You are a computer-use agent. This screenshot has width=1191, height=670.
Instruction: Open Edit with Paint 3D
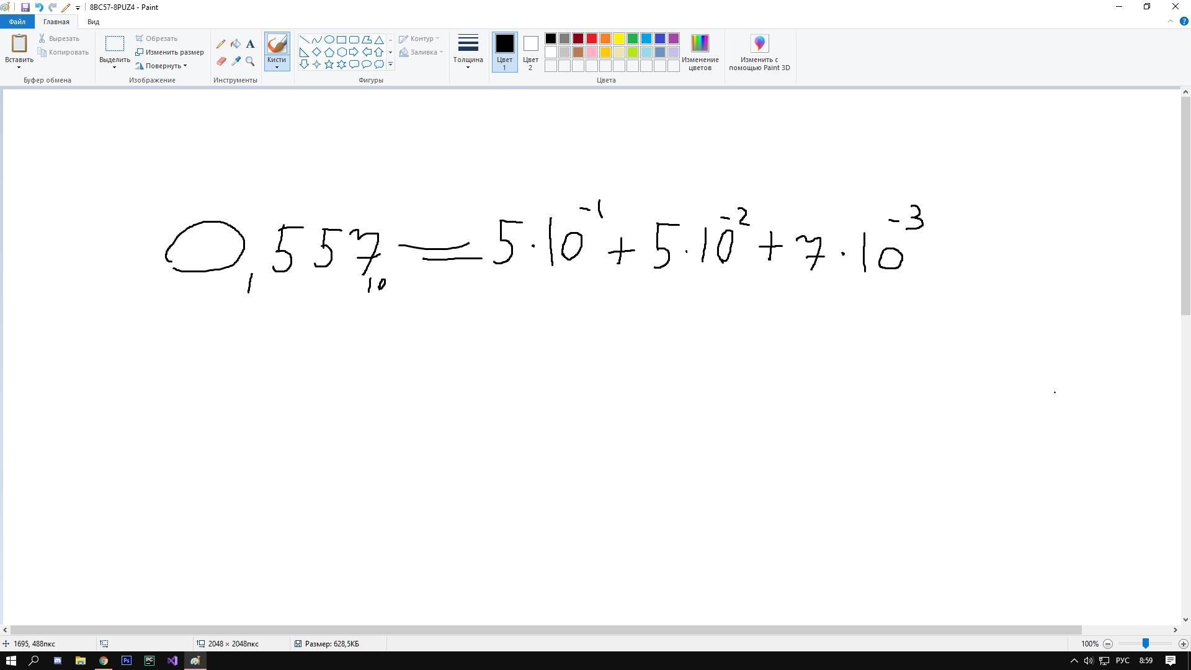pyautogui.click(x=759, y=52)
